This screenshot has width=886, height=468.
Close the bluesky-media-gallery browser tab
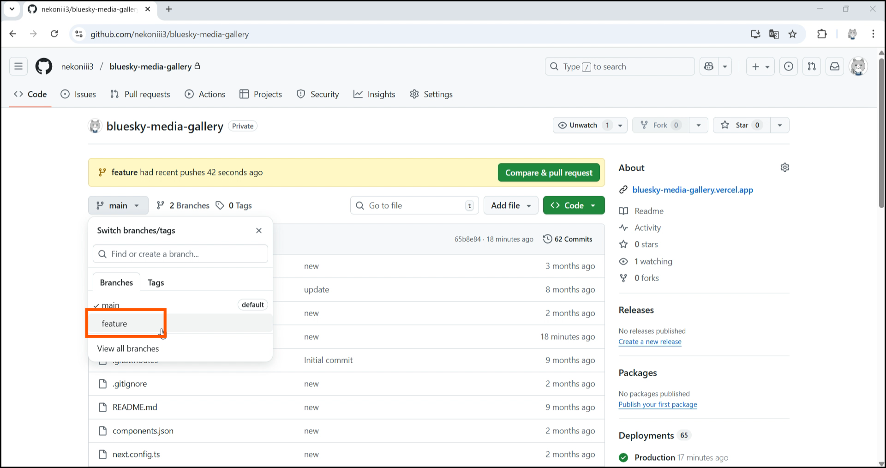tap(148, 9)
